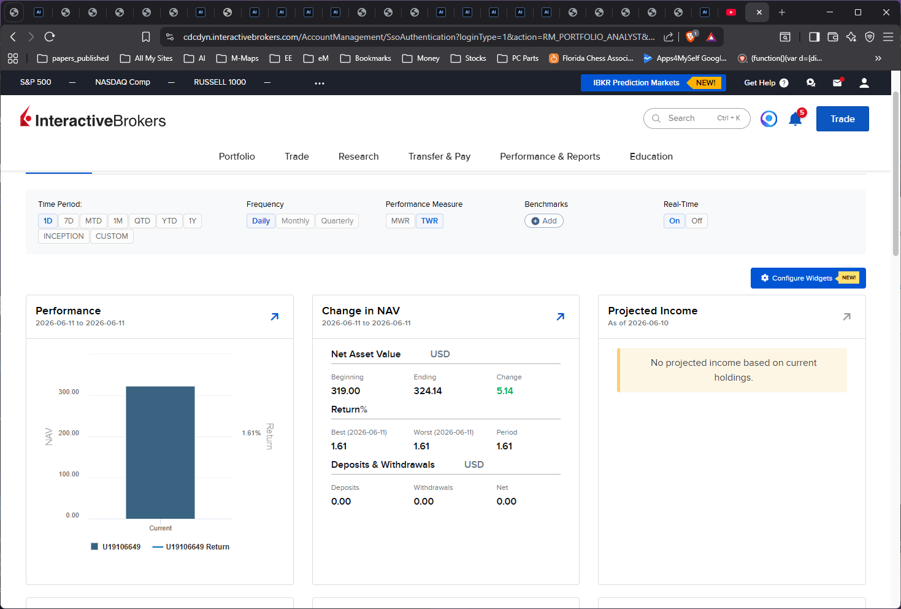The height and width of the screenshot is (609, 901).
Task: Open the Money bookmarks folder
Action: [x=421, y=58]
